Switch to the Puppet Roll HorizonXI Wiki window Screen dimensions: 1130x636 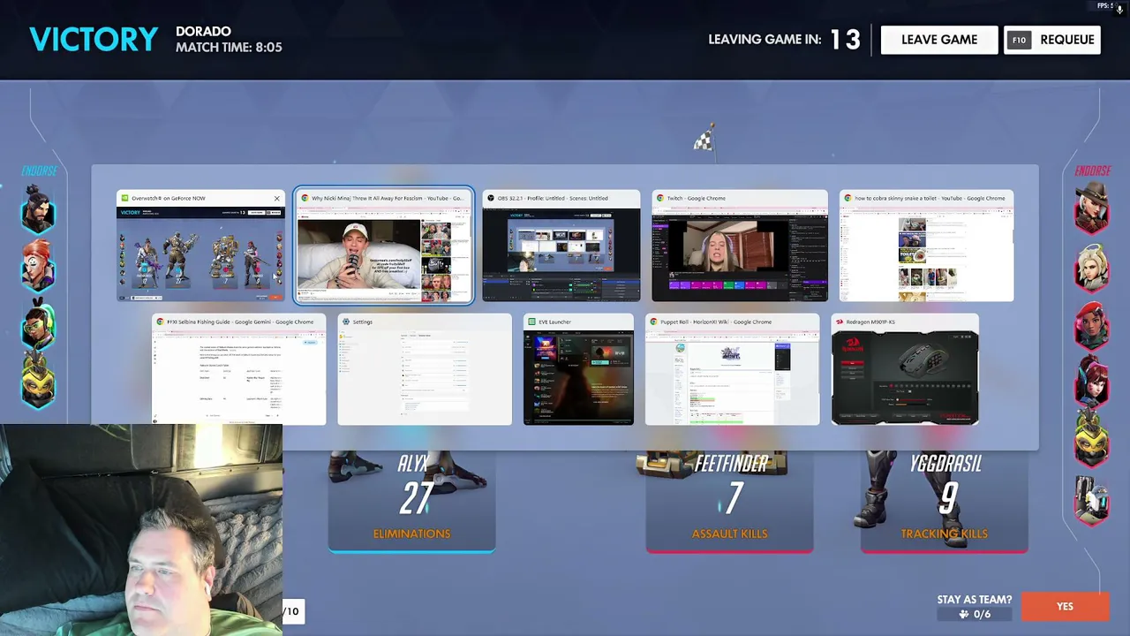[733, 369]
